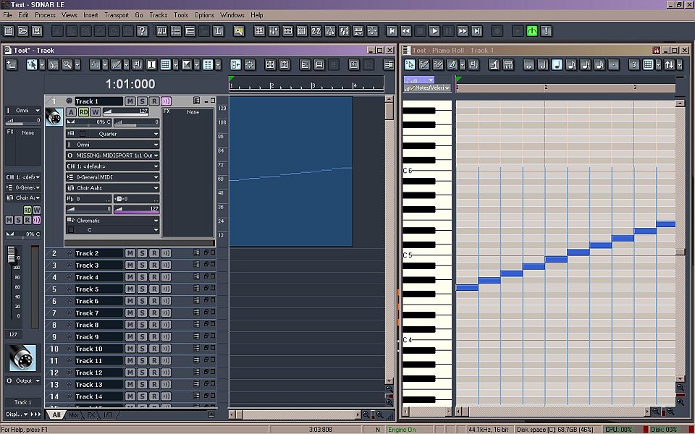Click the Panic exclamation mark button

point(546,31)
